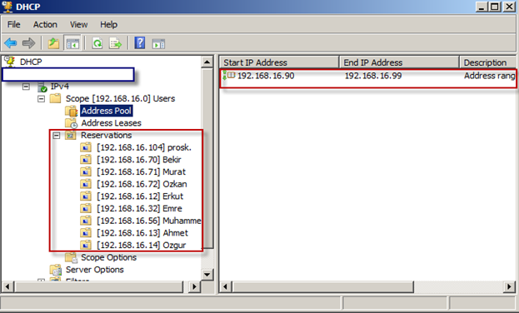Select reservation [192.168.16.104] prosk.
Screen dimensions: 519x313
pos(144,147)
